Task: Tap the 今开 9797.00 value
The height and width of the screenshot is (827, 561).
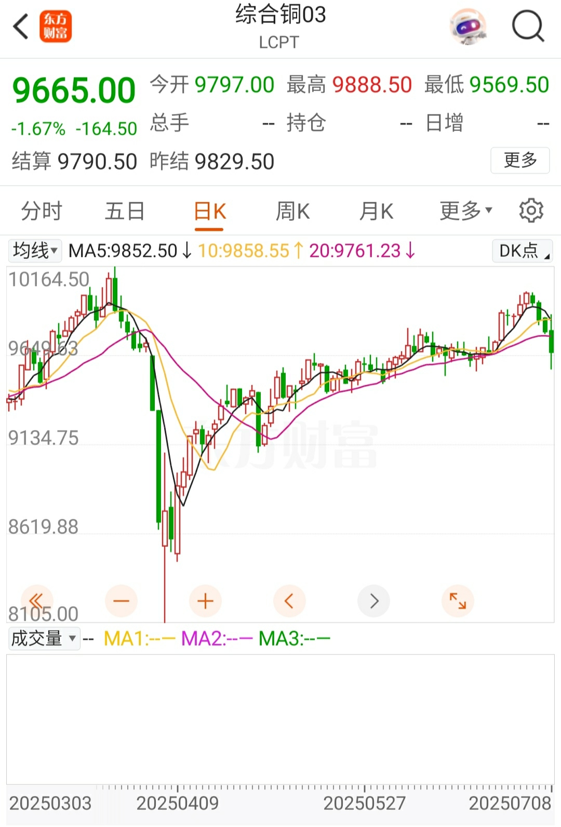Action: (x=234, y=85)
